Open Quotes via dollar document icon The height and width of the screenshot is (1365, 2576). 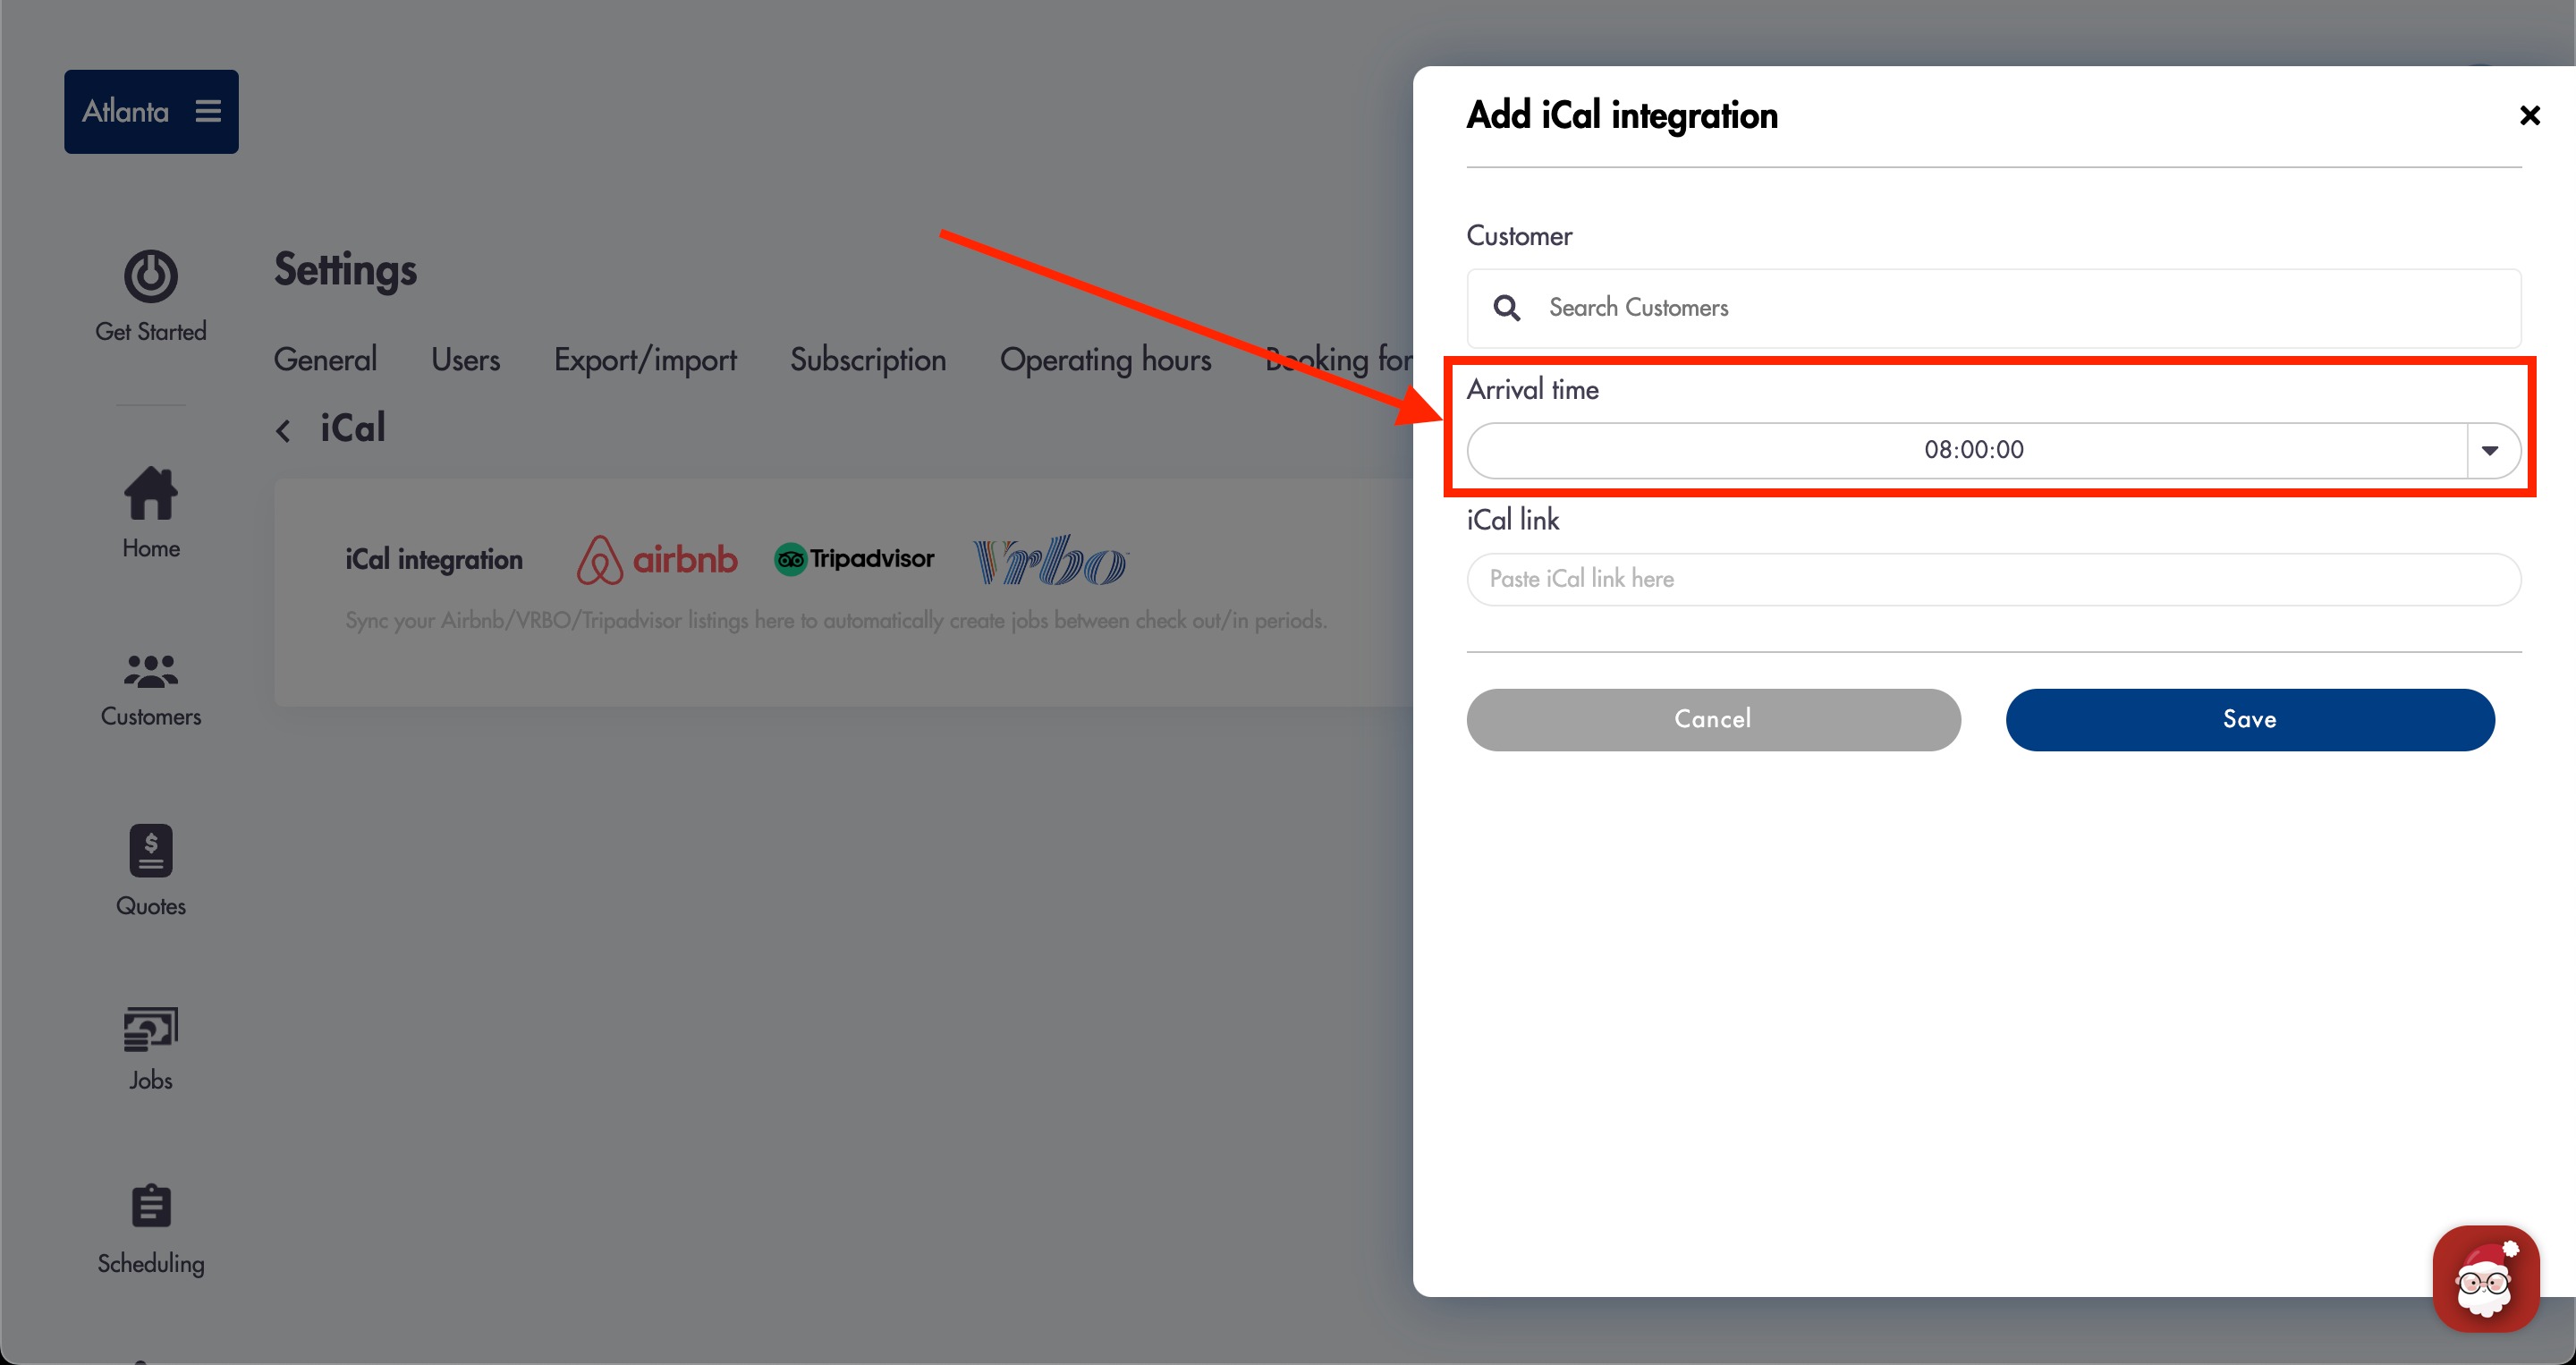151,850
